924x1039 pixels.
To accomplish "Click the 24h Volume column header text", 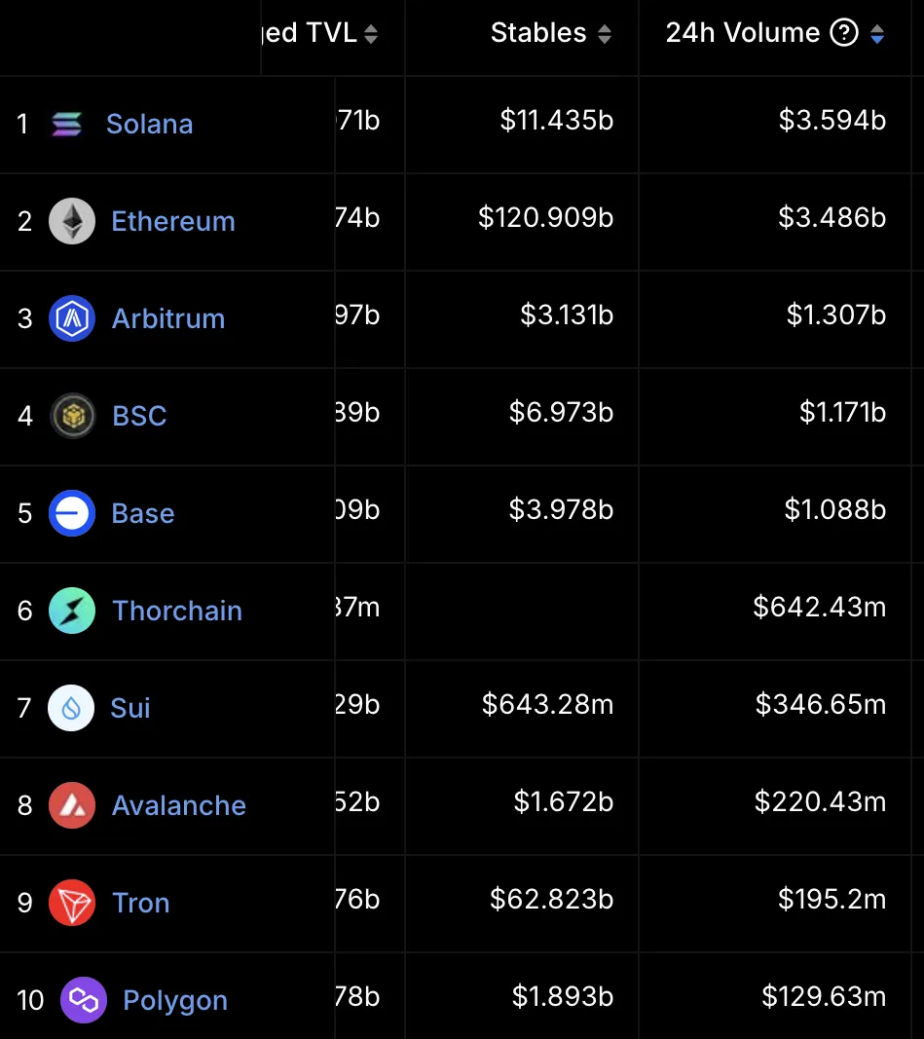I will (x=742, y=33).
